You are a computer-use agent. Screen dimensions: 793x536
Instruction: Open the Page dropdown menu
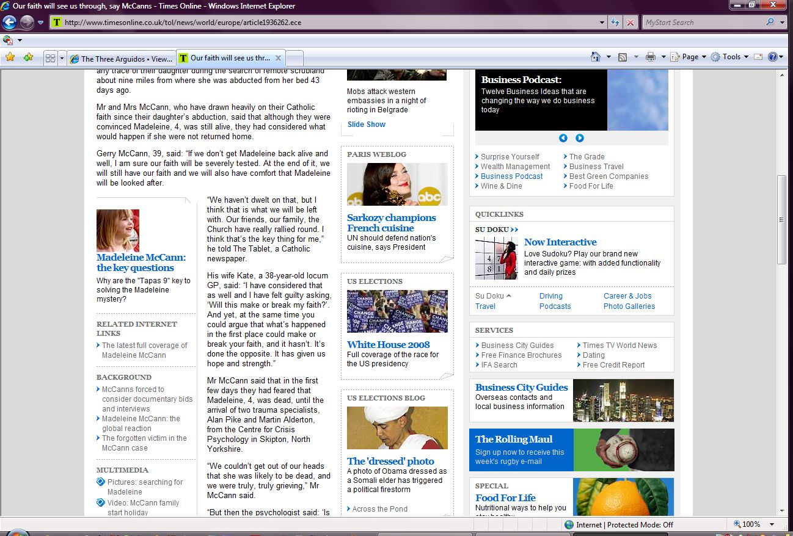[689, 57]
